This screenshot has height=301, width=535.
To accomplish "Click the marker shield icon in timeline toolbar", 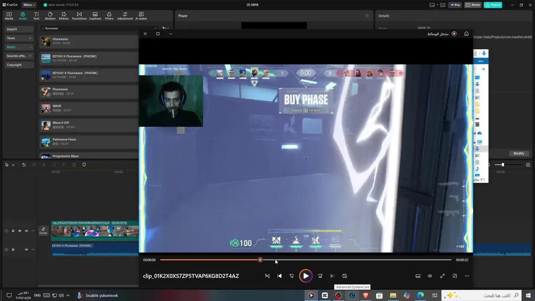I will point(84,165).
